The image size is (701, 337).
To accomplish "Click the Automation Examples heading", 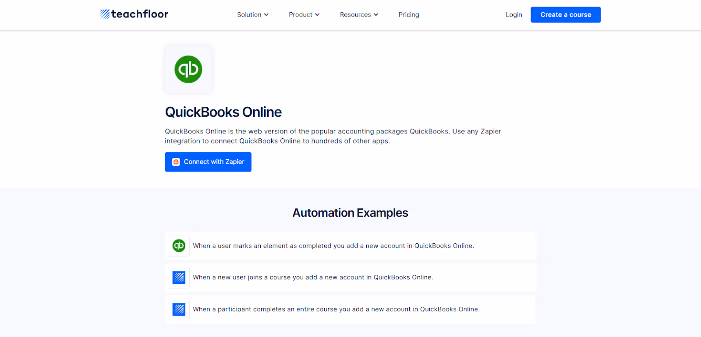I will (x=350, y=213).
